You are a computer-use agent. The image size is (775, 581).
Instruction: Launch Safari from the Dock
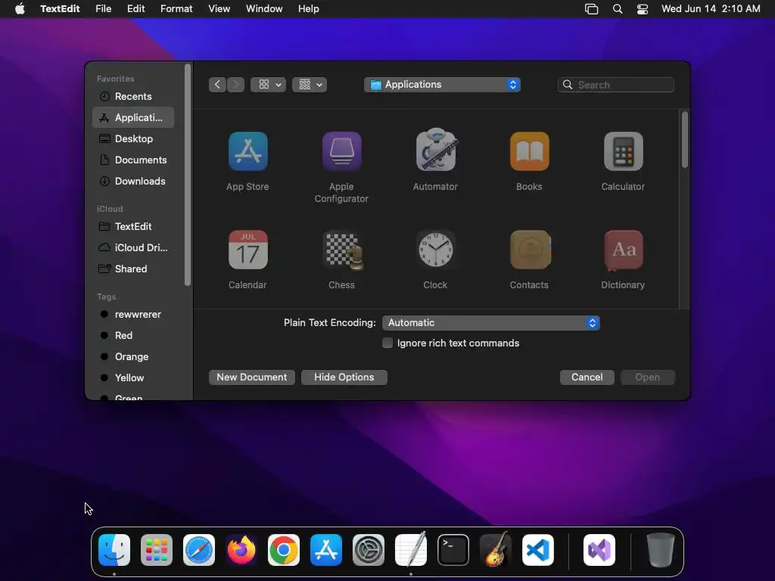[199, 550]
